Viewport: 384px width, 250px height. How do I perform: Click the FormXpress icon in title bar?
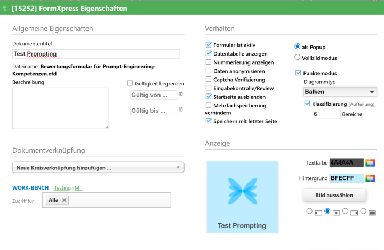[5, 9]
